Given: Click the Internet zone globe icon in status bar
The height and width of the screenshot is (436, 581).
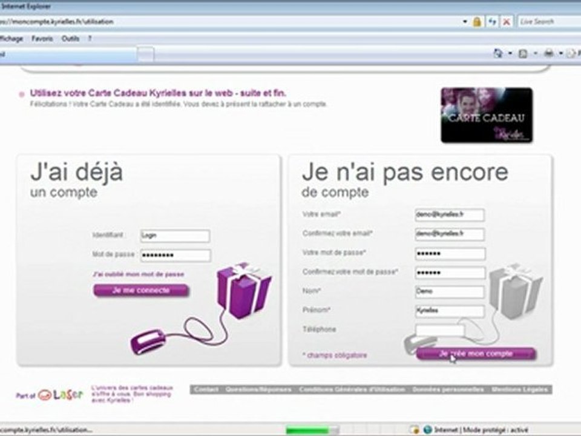Looking at the screenshot, I should tap(428, 430).
